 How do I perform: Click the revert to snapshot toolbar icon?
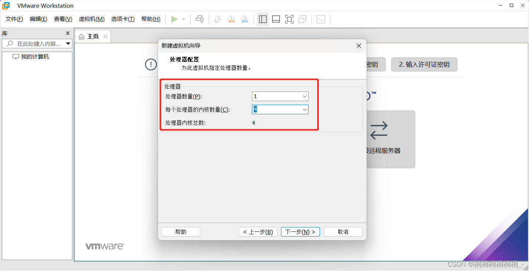tap(231, 19)
